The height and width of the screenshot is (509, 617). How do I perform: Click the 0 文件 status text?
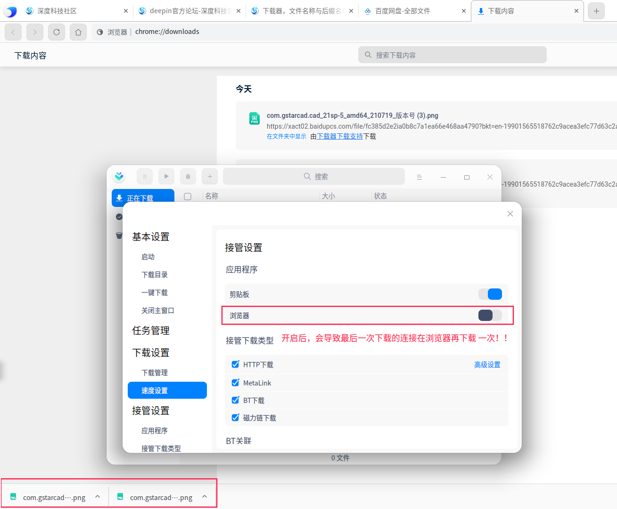coord(340,458)
